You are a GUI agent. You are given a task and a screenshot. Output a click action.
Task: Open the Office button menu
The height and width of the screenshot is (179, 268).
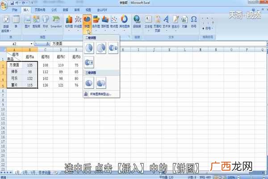(4, 5)
